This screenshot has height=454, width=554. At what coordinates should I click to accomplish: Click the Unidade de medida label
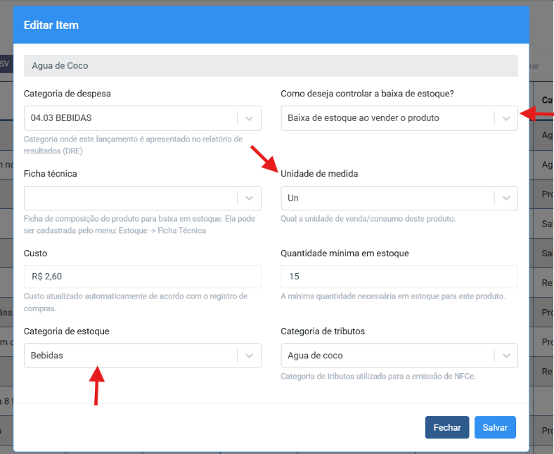tap(319, 174)
